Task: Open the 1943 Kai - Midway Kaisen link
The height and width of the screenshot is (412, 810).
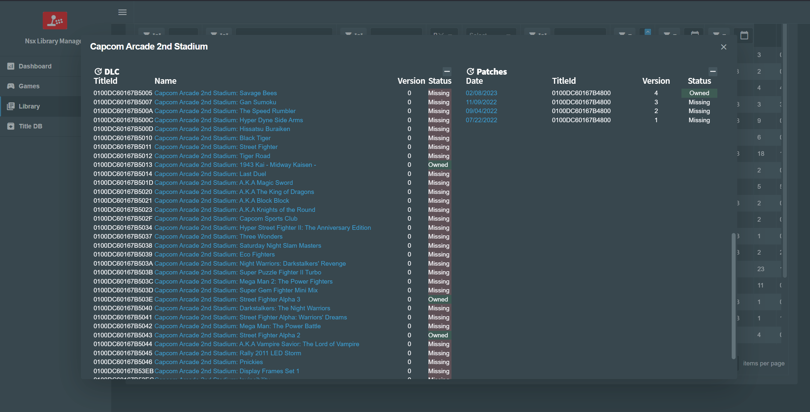Action: pyautogui.click(x=235, y=165)
